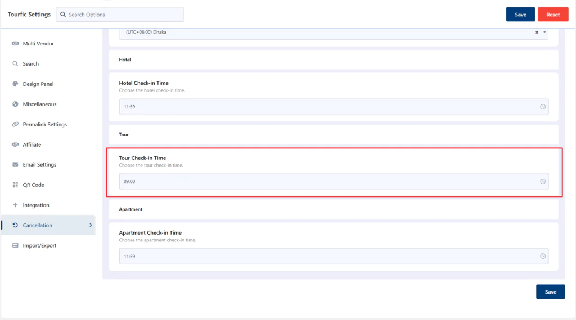Screen dimensions: 576x320
Task: Click the Apartment Check-in Time label
Action: (150, 233)
